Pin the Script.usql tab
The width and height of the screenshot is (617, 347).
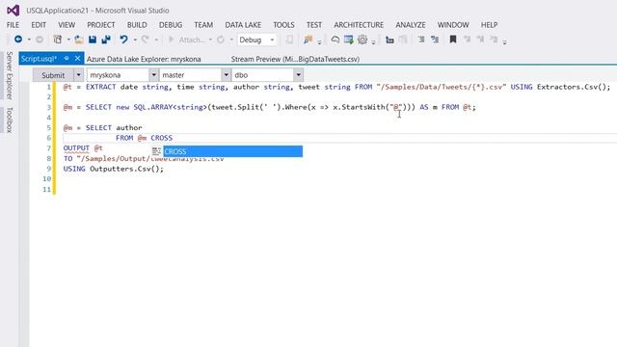pos(67,59)
